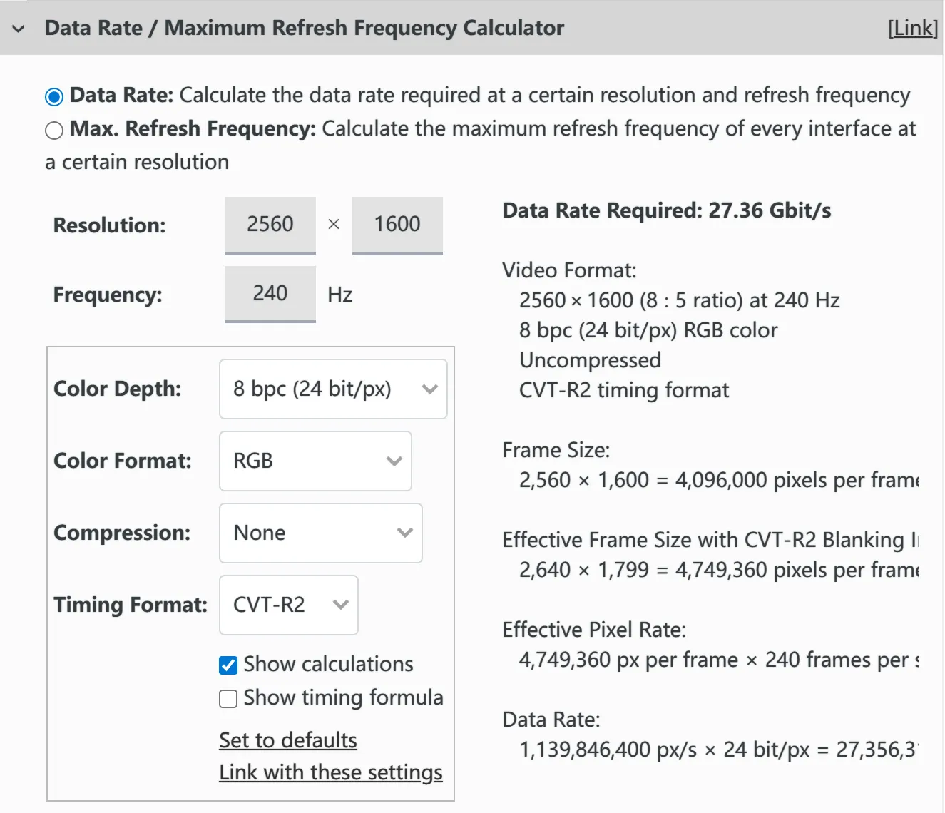The width and height of the screenshot is (945, 813).
Task: Select the Max. Refresh Frequency mode
Action: [x=54, y=131]
